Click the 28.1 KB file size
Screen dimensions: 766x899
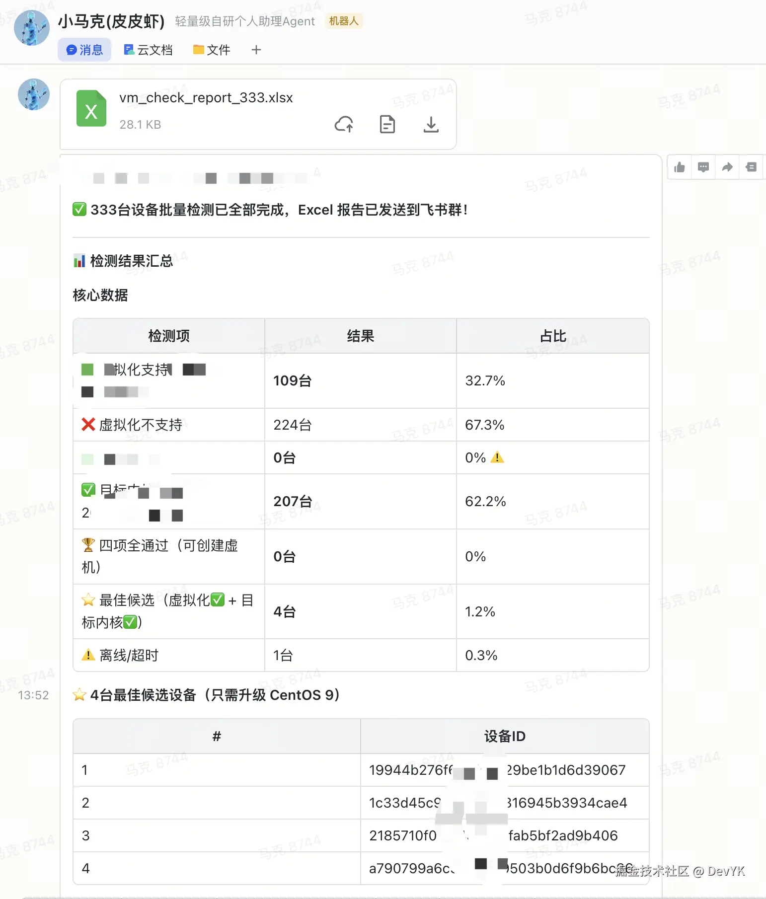pyautogui.click(x=140, y=125)
